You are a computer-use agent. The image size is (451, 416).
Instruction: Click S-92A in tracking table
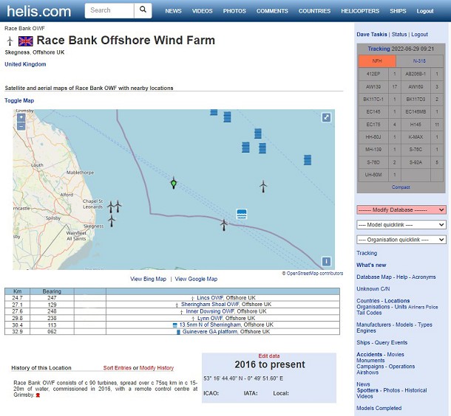416,162
